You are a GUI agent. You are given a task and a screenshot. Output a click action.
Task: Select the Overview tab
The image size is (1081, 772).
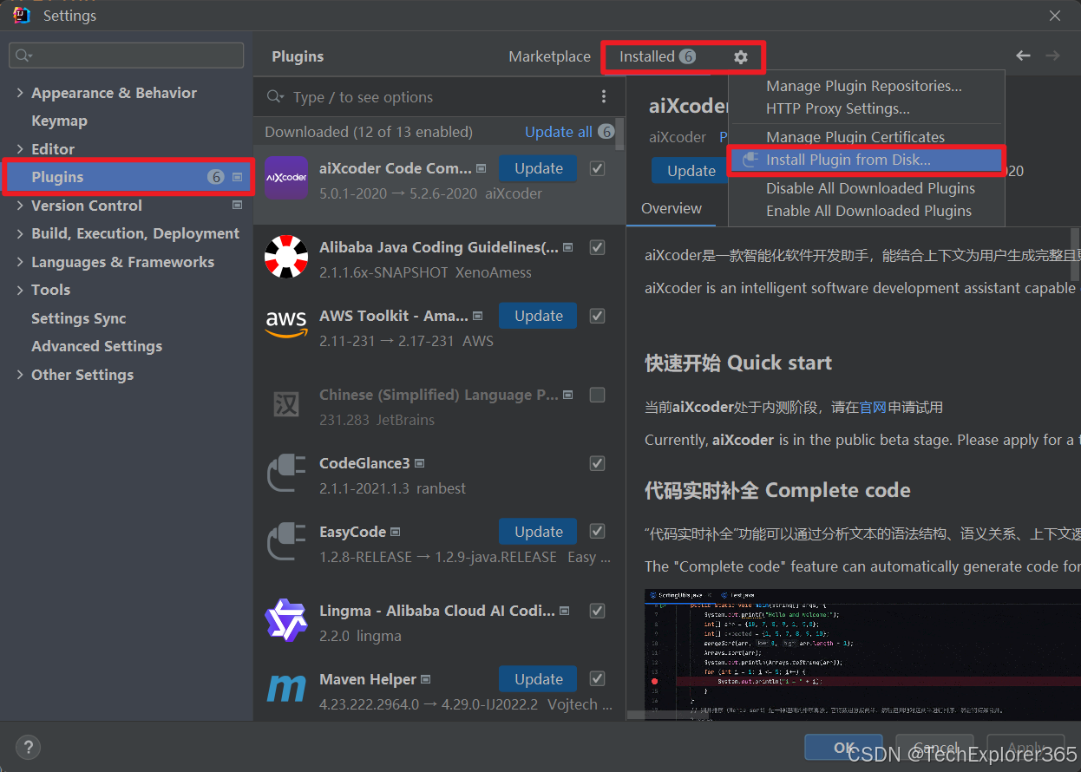672,208
